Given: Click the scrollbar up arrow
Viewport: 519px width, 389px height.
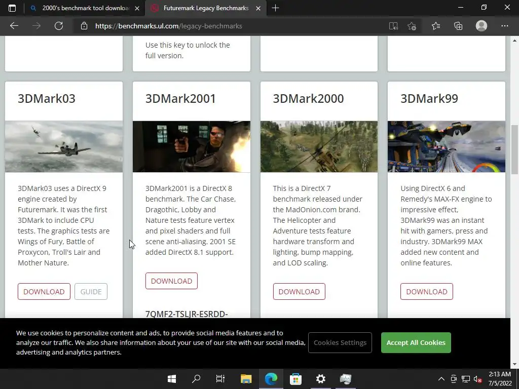Looking at the screenshot, I should (x=514, y=41).
